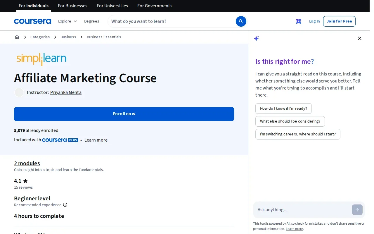Select the Business Essentials breadcrumb
This screenshot has height=234, width=374.
[x=104, y=37]
